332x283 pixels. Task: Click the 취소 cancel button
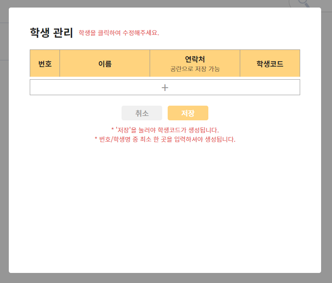tap(142, 113)
